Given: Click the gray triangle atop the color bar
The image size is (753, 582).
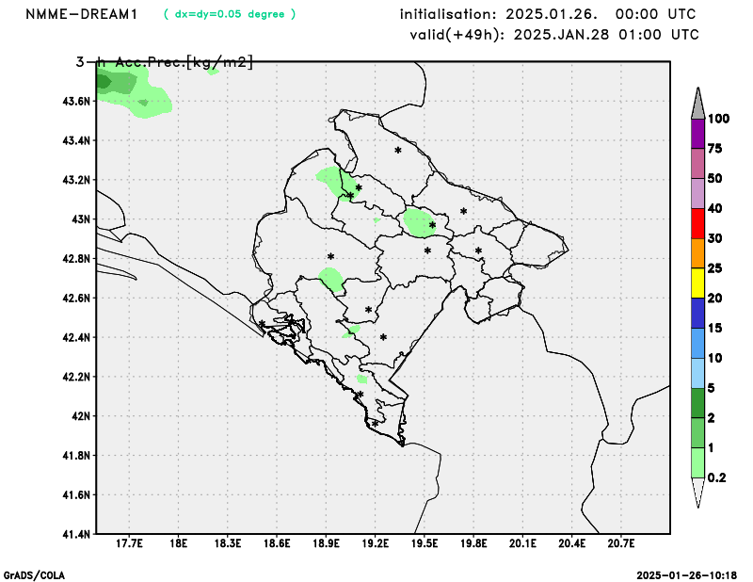Looking at the screenshot, I should (697, 104).
